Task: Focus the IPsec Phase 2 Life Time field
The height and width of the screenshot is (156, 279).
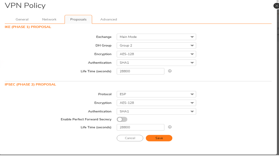Action: (141, 127)
